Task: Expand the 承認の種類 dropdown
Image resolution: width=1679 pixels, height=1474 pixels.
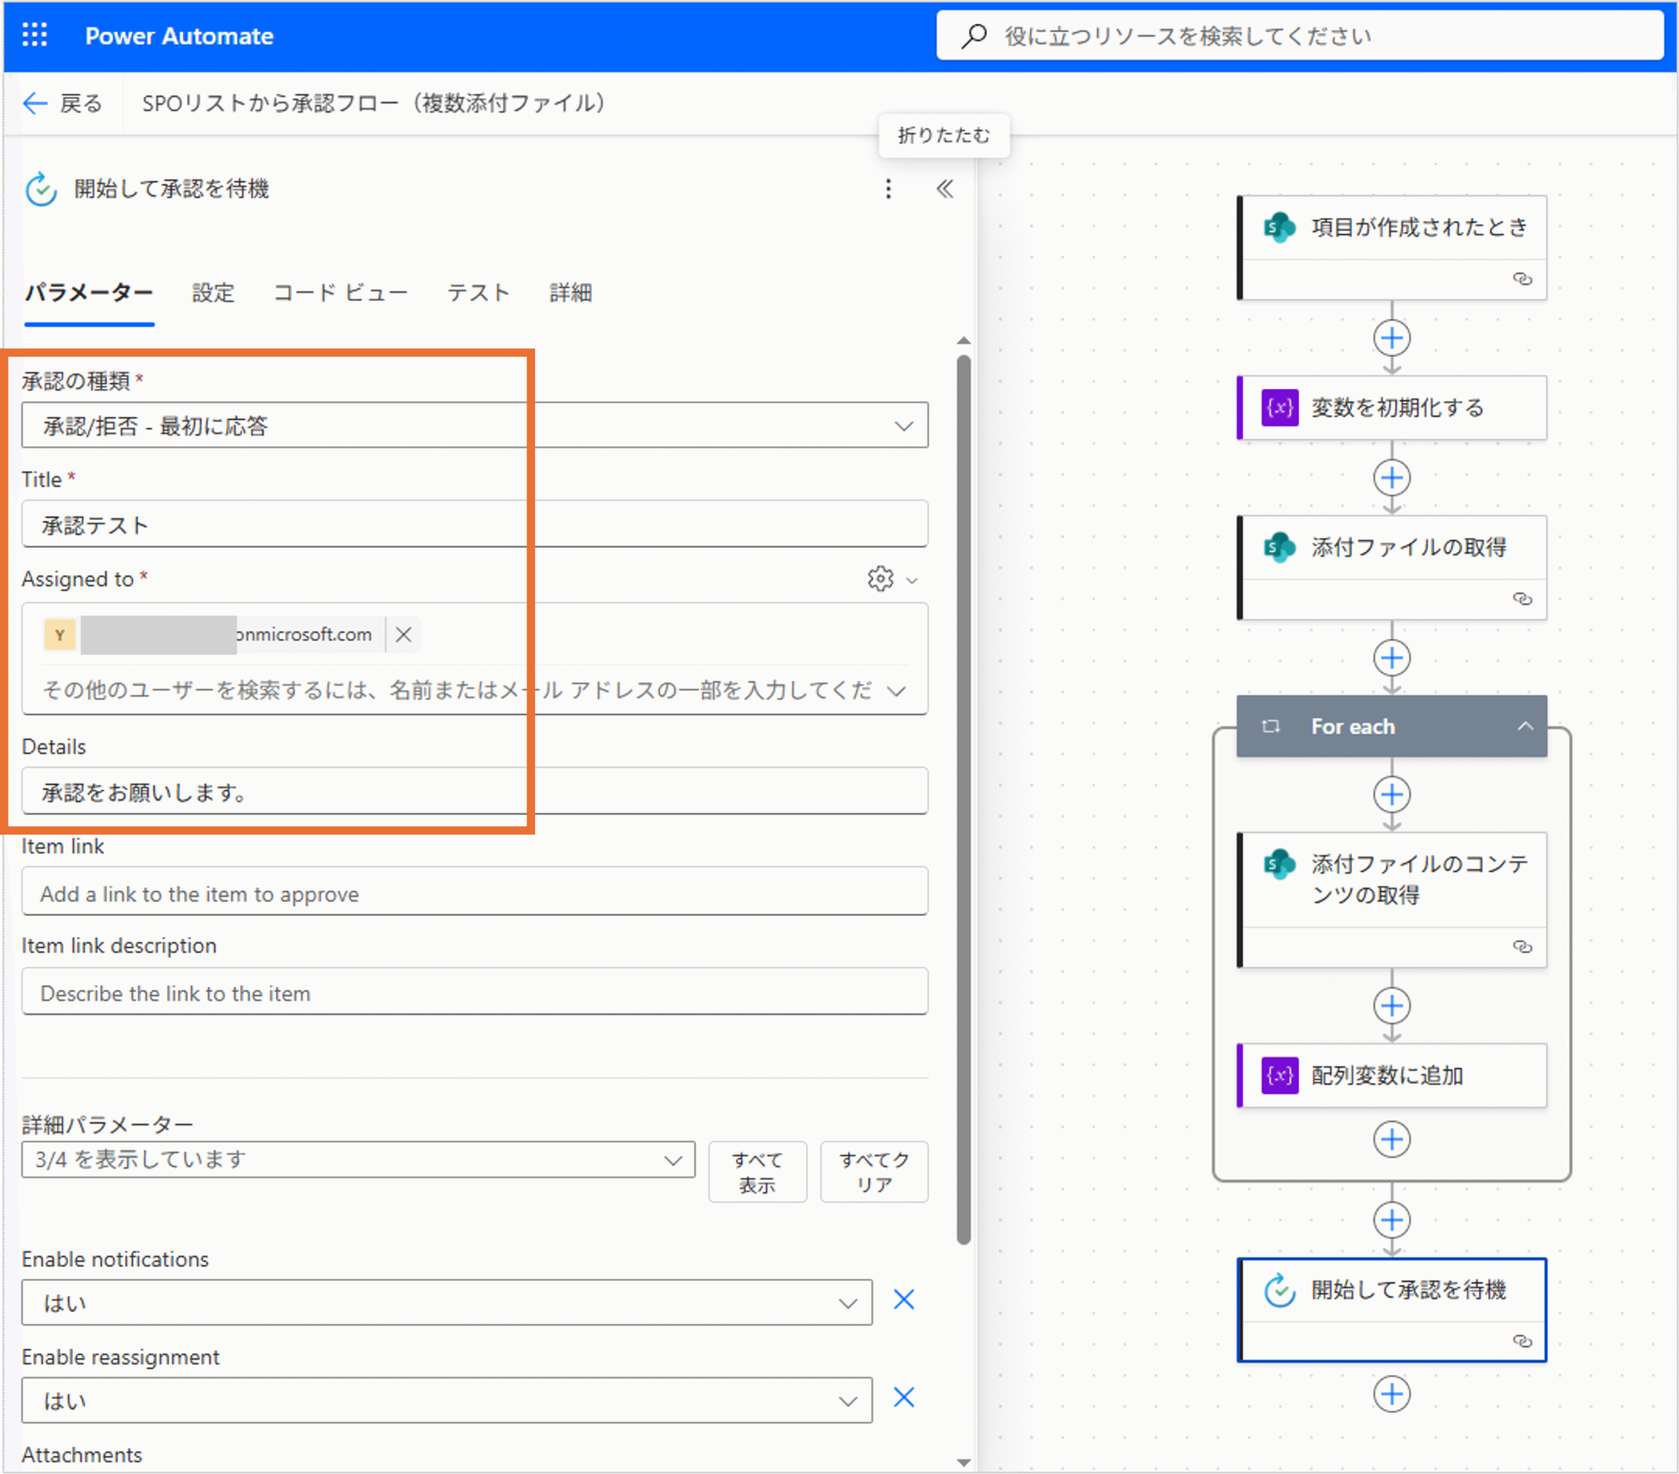Action: [x=904, y=426]
